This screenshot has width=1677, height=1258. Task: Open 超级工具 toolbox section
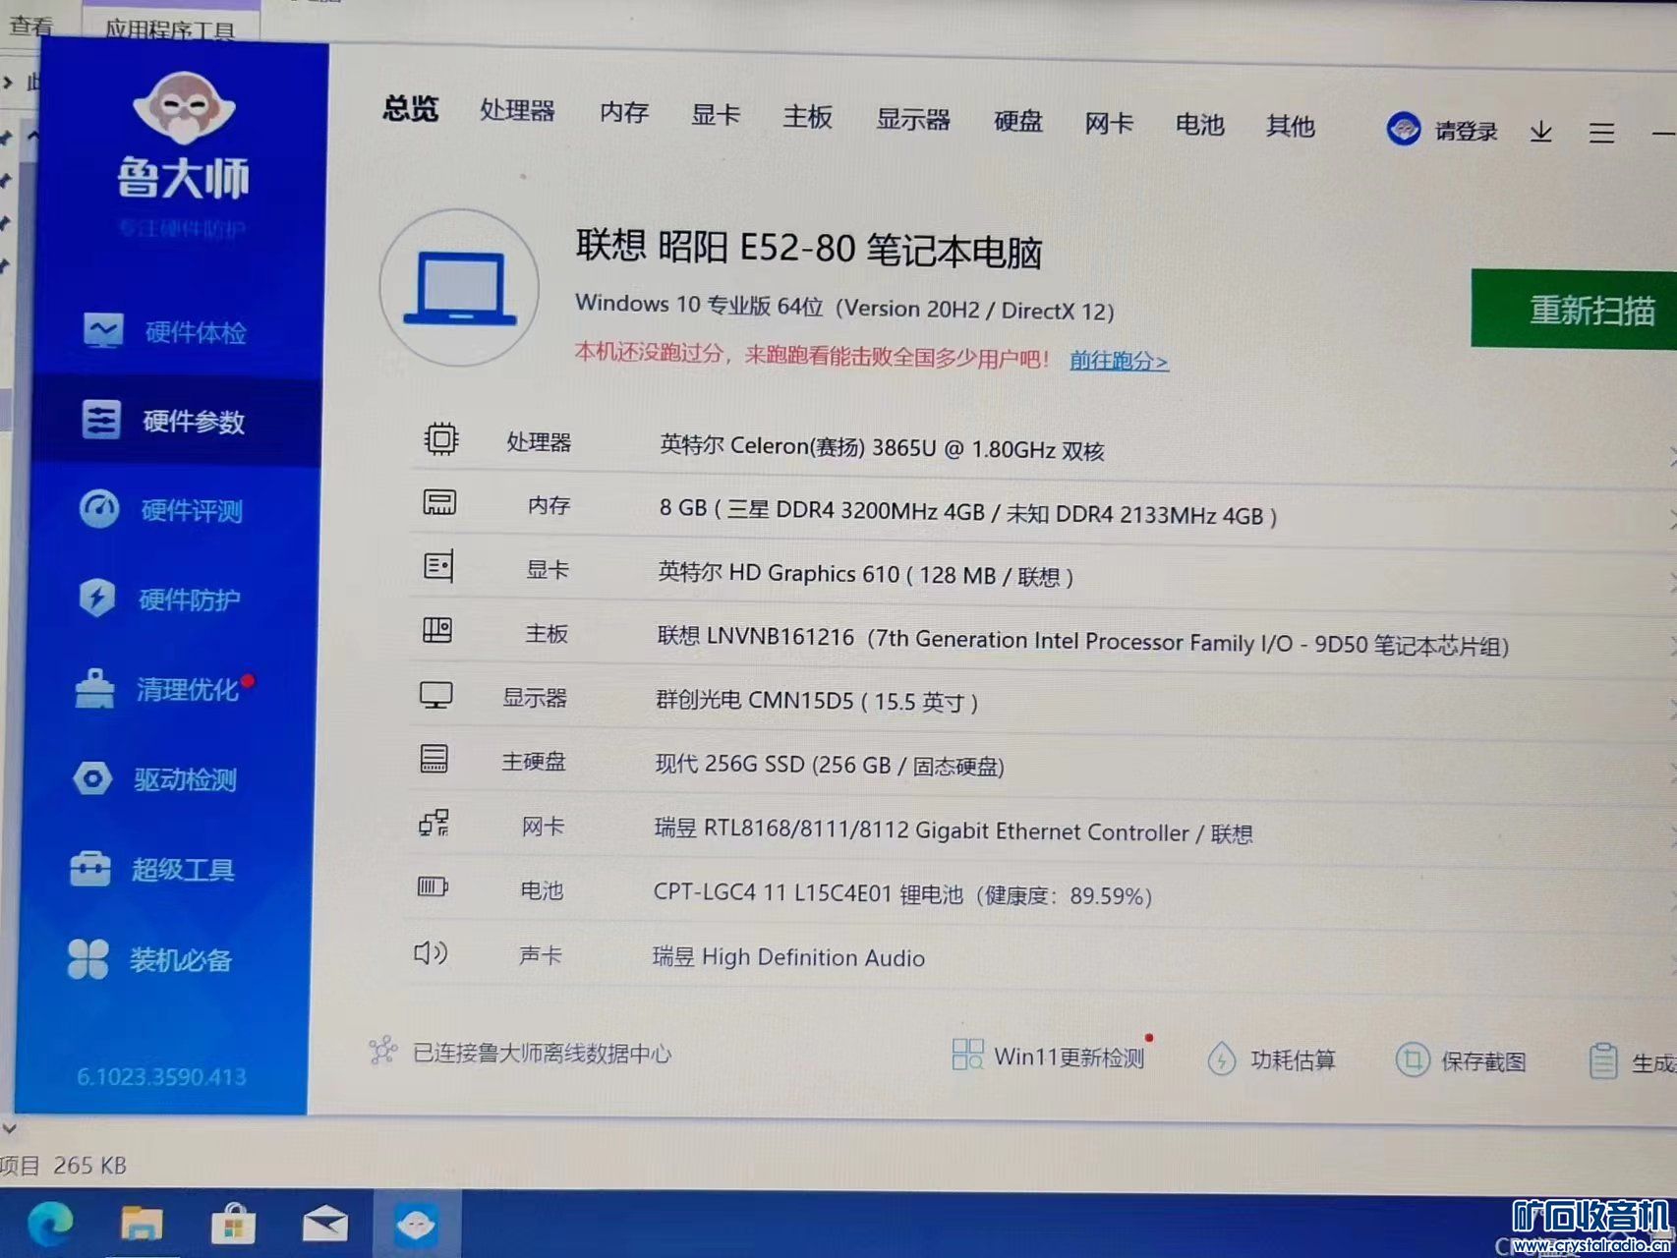pos(151,870)
